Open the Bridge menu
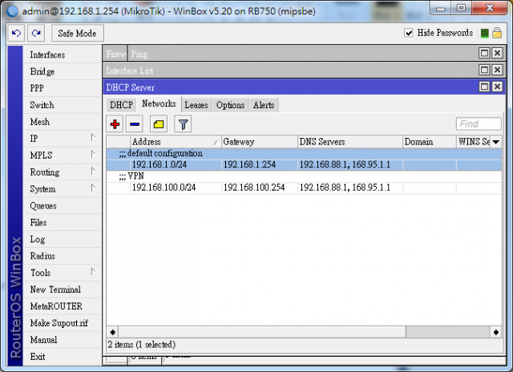This screenshot has width=513, height=372. pyautogui.click(x=63, y=71)
